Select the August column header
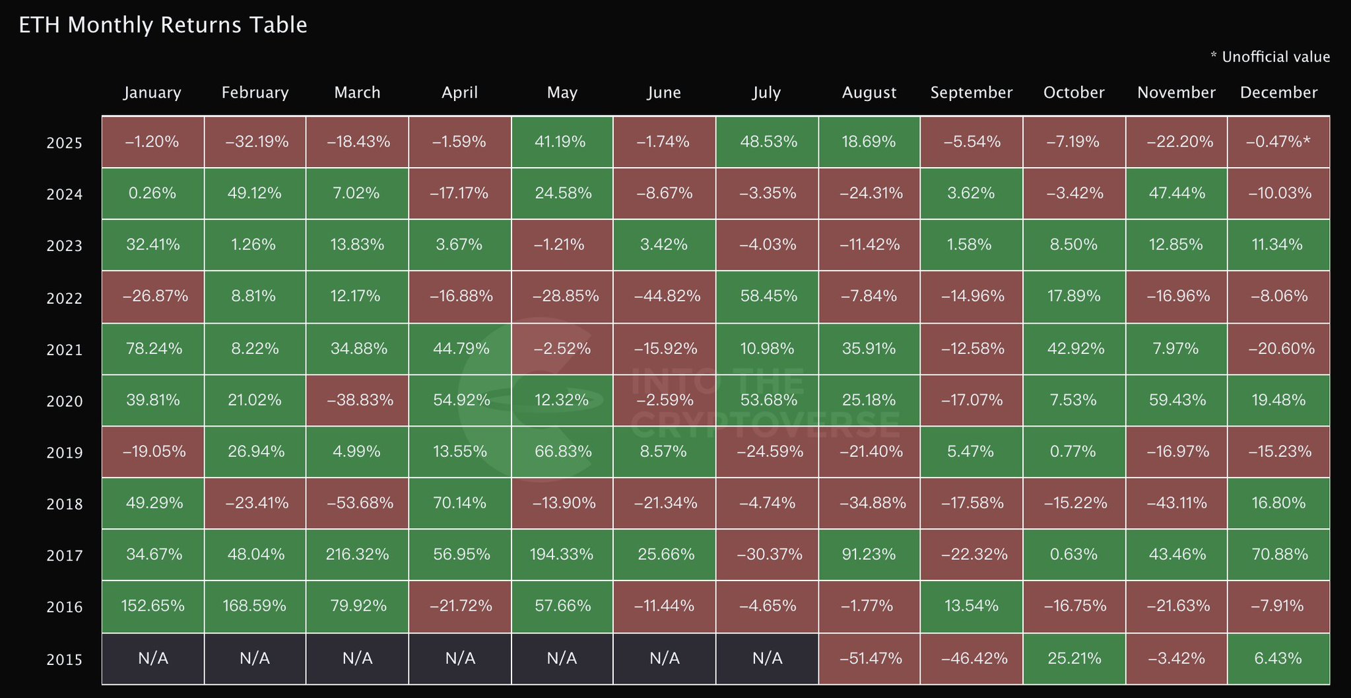 click(x=869, y=92)
